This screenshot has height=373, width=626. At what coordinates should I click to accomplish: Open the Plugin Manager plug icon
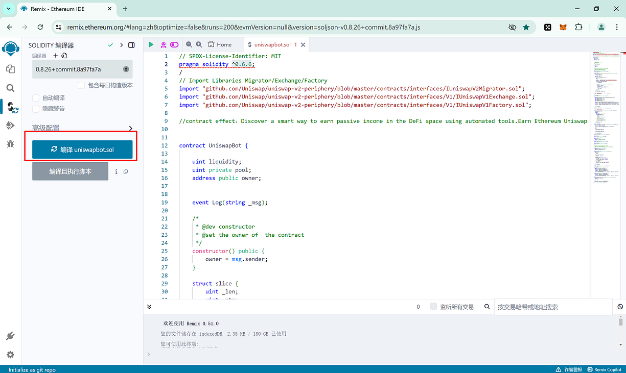(10, 336)
